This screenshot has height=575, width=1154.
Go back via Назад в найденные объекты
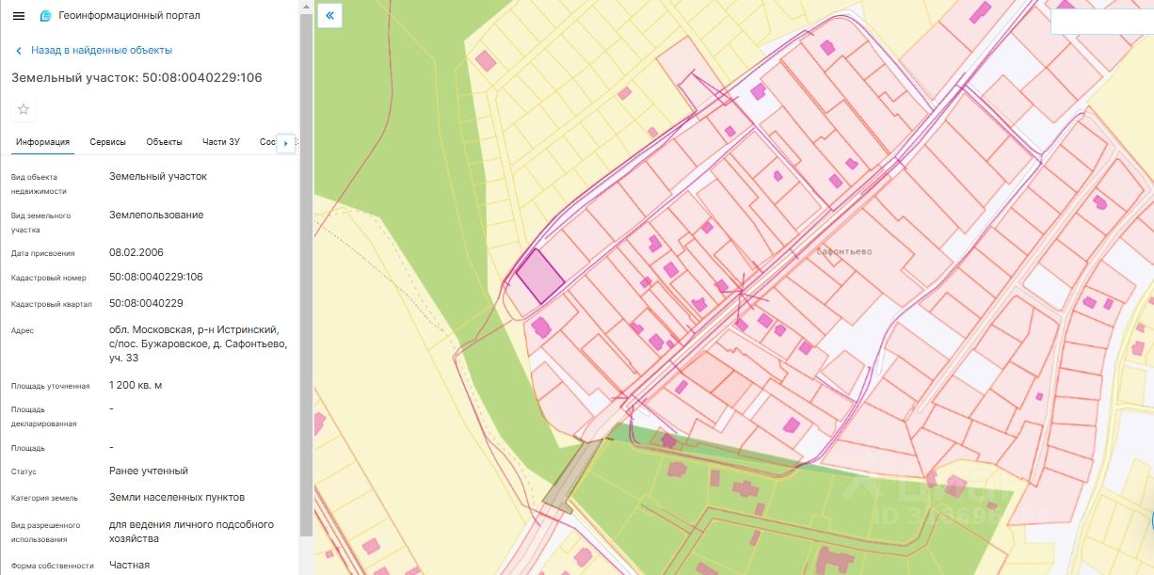(102, 50)
